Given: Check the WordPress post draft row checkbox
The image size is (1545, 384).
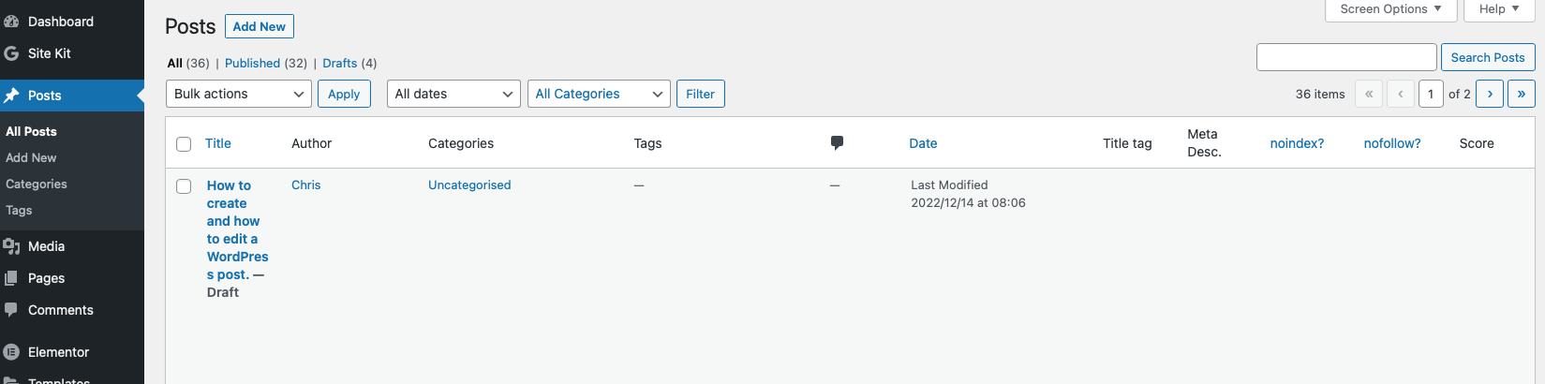Looking at the screenshot, I should [x=184, y=186].
